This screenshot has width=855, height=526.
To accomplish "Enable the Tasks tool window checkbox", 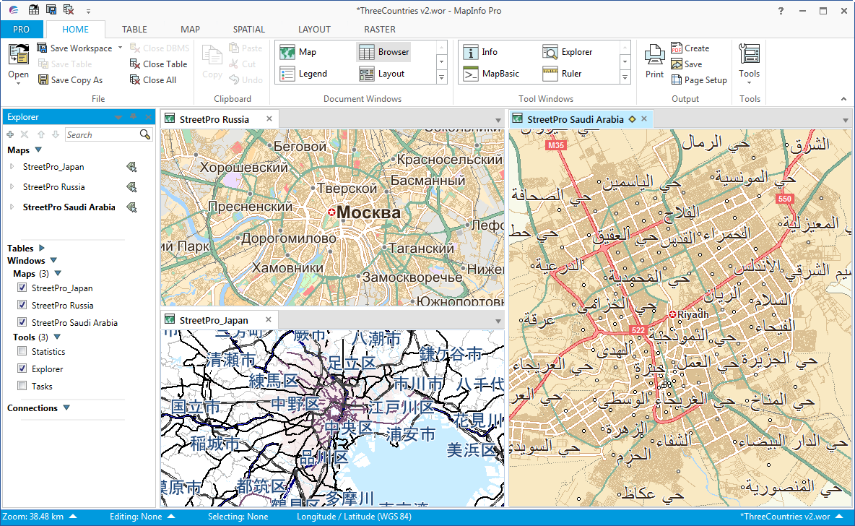I will pyautogui.click(x=22, y=386).
